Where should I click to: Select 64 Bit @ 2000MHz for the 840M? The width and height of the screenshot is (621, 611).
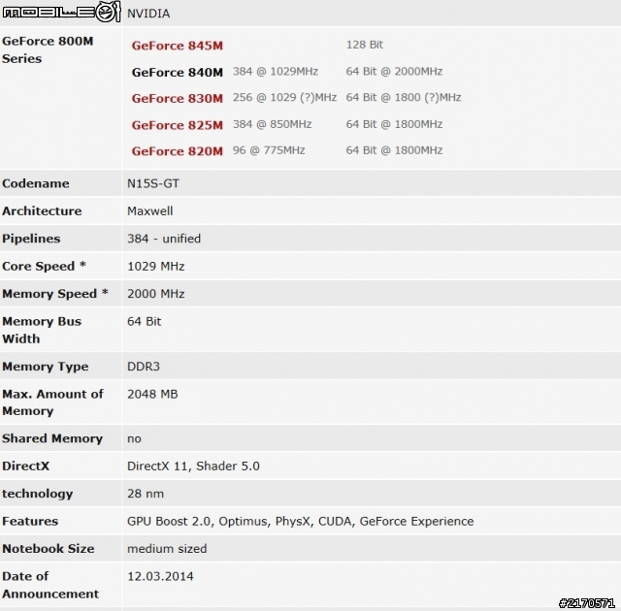click(394, 71)
